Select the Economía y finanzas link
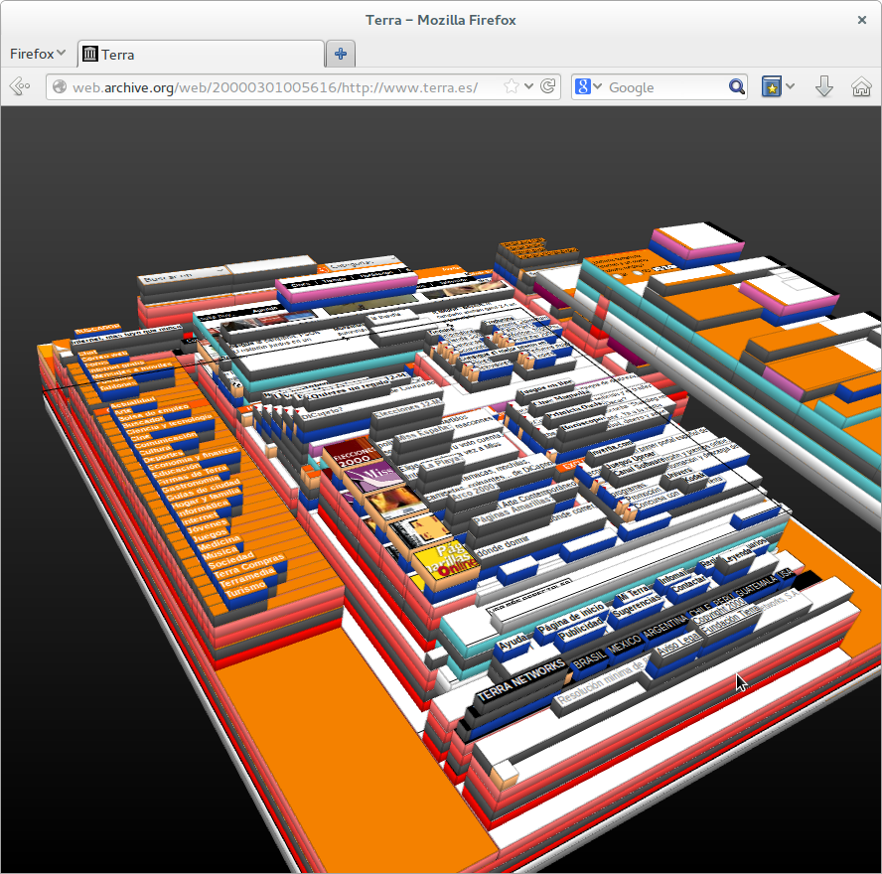This screenshot has height=874, width=882. 194,457
